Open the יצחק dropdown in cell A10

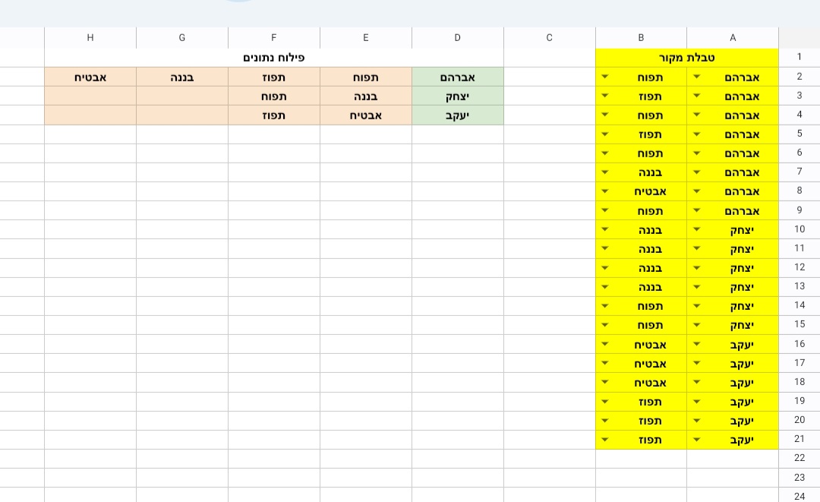tap(696, 229)
